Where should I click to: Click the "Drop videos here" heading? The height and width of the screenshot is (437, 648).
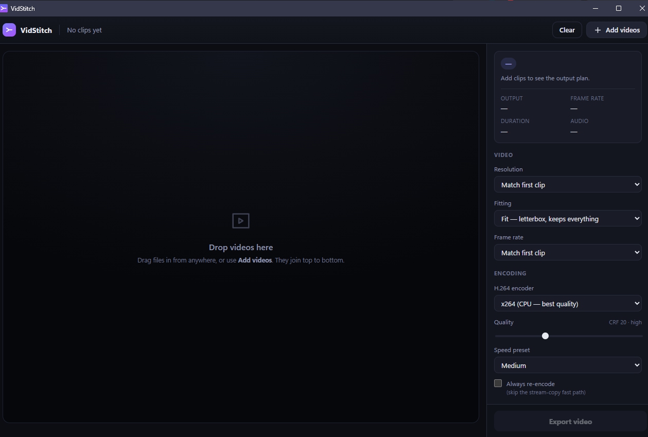[x=241, y=248]
